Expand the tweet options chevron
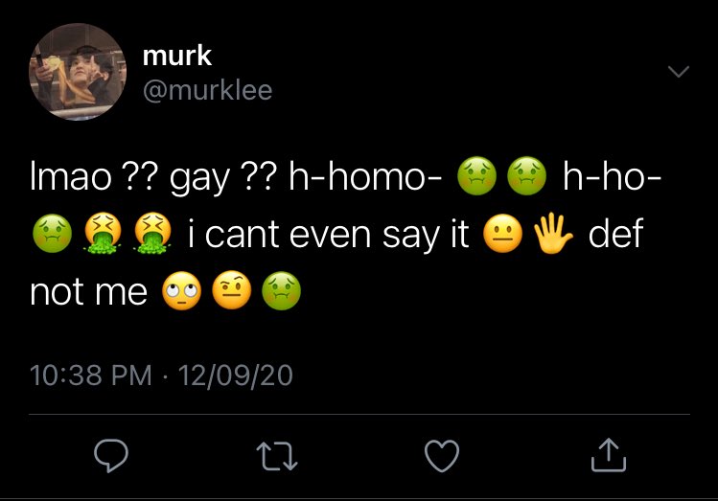Image resolution: width=718 pixels, height=501 pixels. 678,72
